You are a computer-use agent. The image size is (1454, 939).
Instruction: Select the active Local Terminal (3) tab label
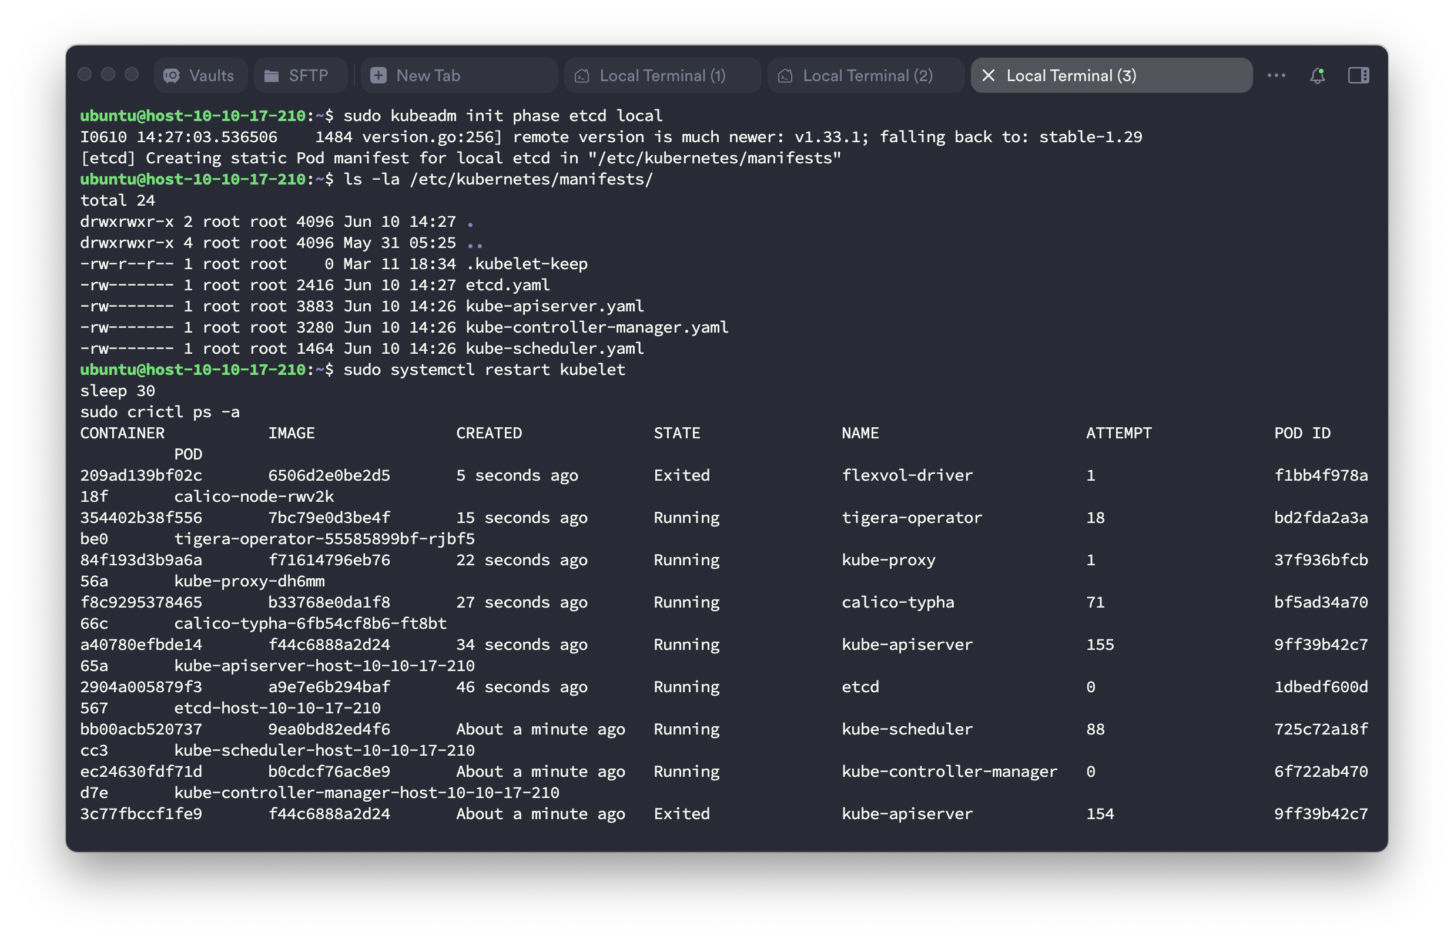[x=1071, y=76]
